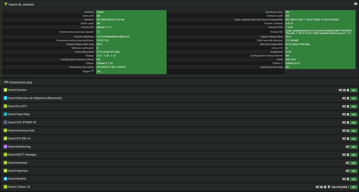The height and width of the screenshot is (192, 359).
Task: Click the Santé Détection de téléphone Bluetooth icon
Action: coord(6,98)
